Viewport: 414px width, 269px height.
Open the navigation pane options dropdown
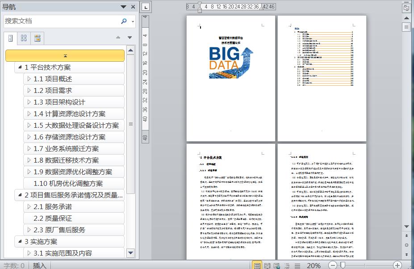coord(123,7)
